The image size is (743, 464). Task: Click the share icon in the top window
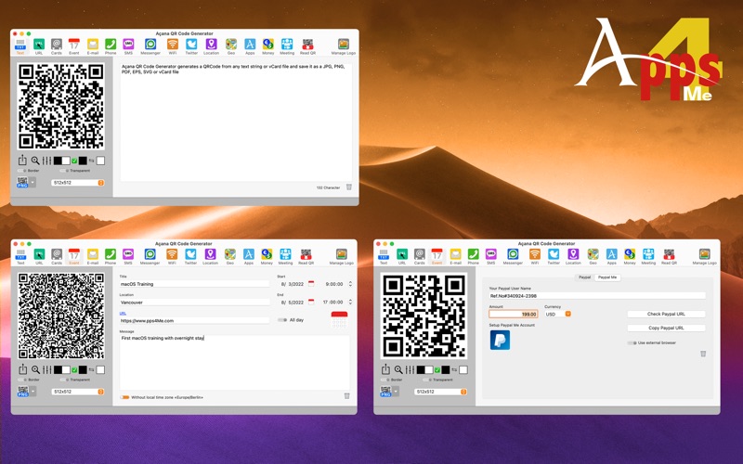point(22,161)
